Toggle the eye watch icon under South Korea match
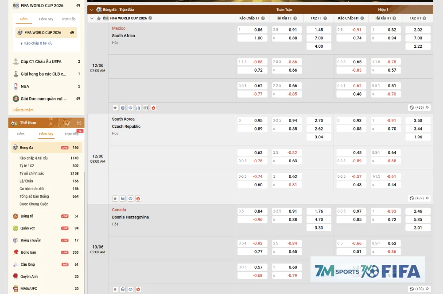Screen dimensions: 443x294 pos(130,199)
